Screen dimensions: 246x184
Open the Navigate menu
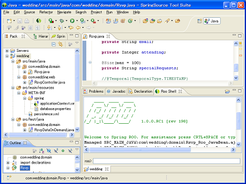tap(64, 12)
